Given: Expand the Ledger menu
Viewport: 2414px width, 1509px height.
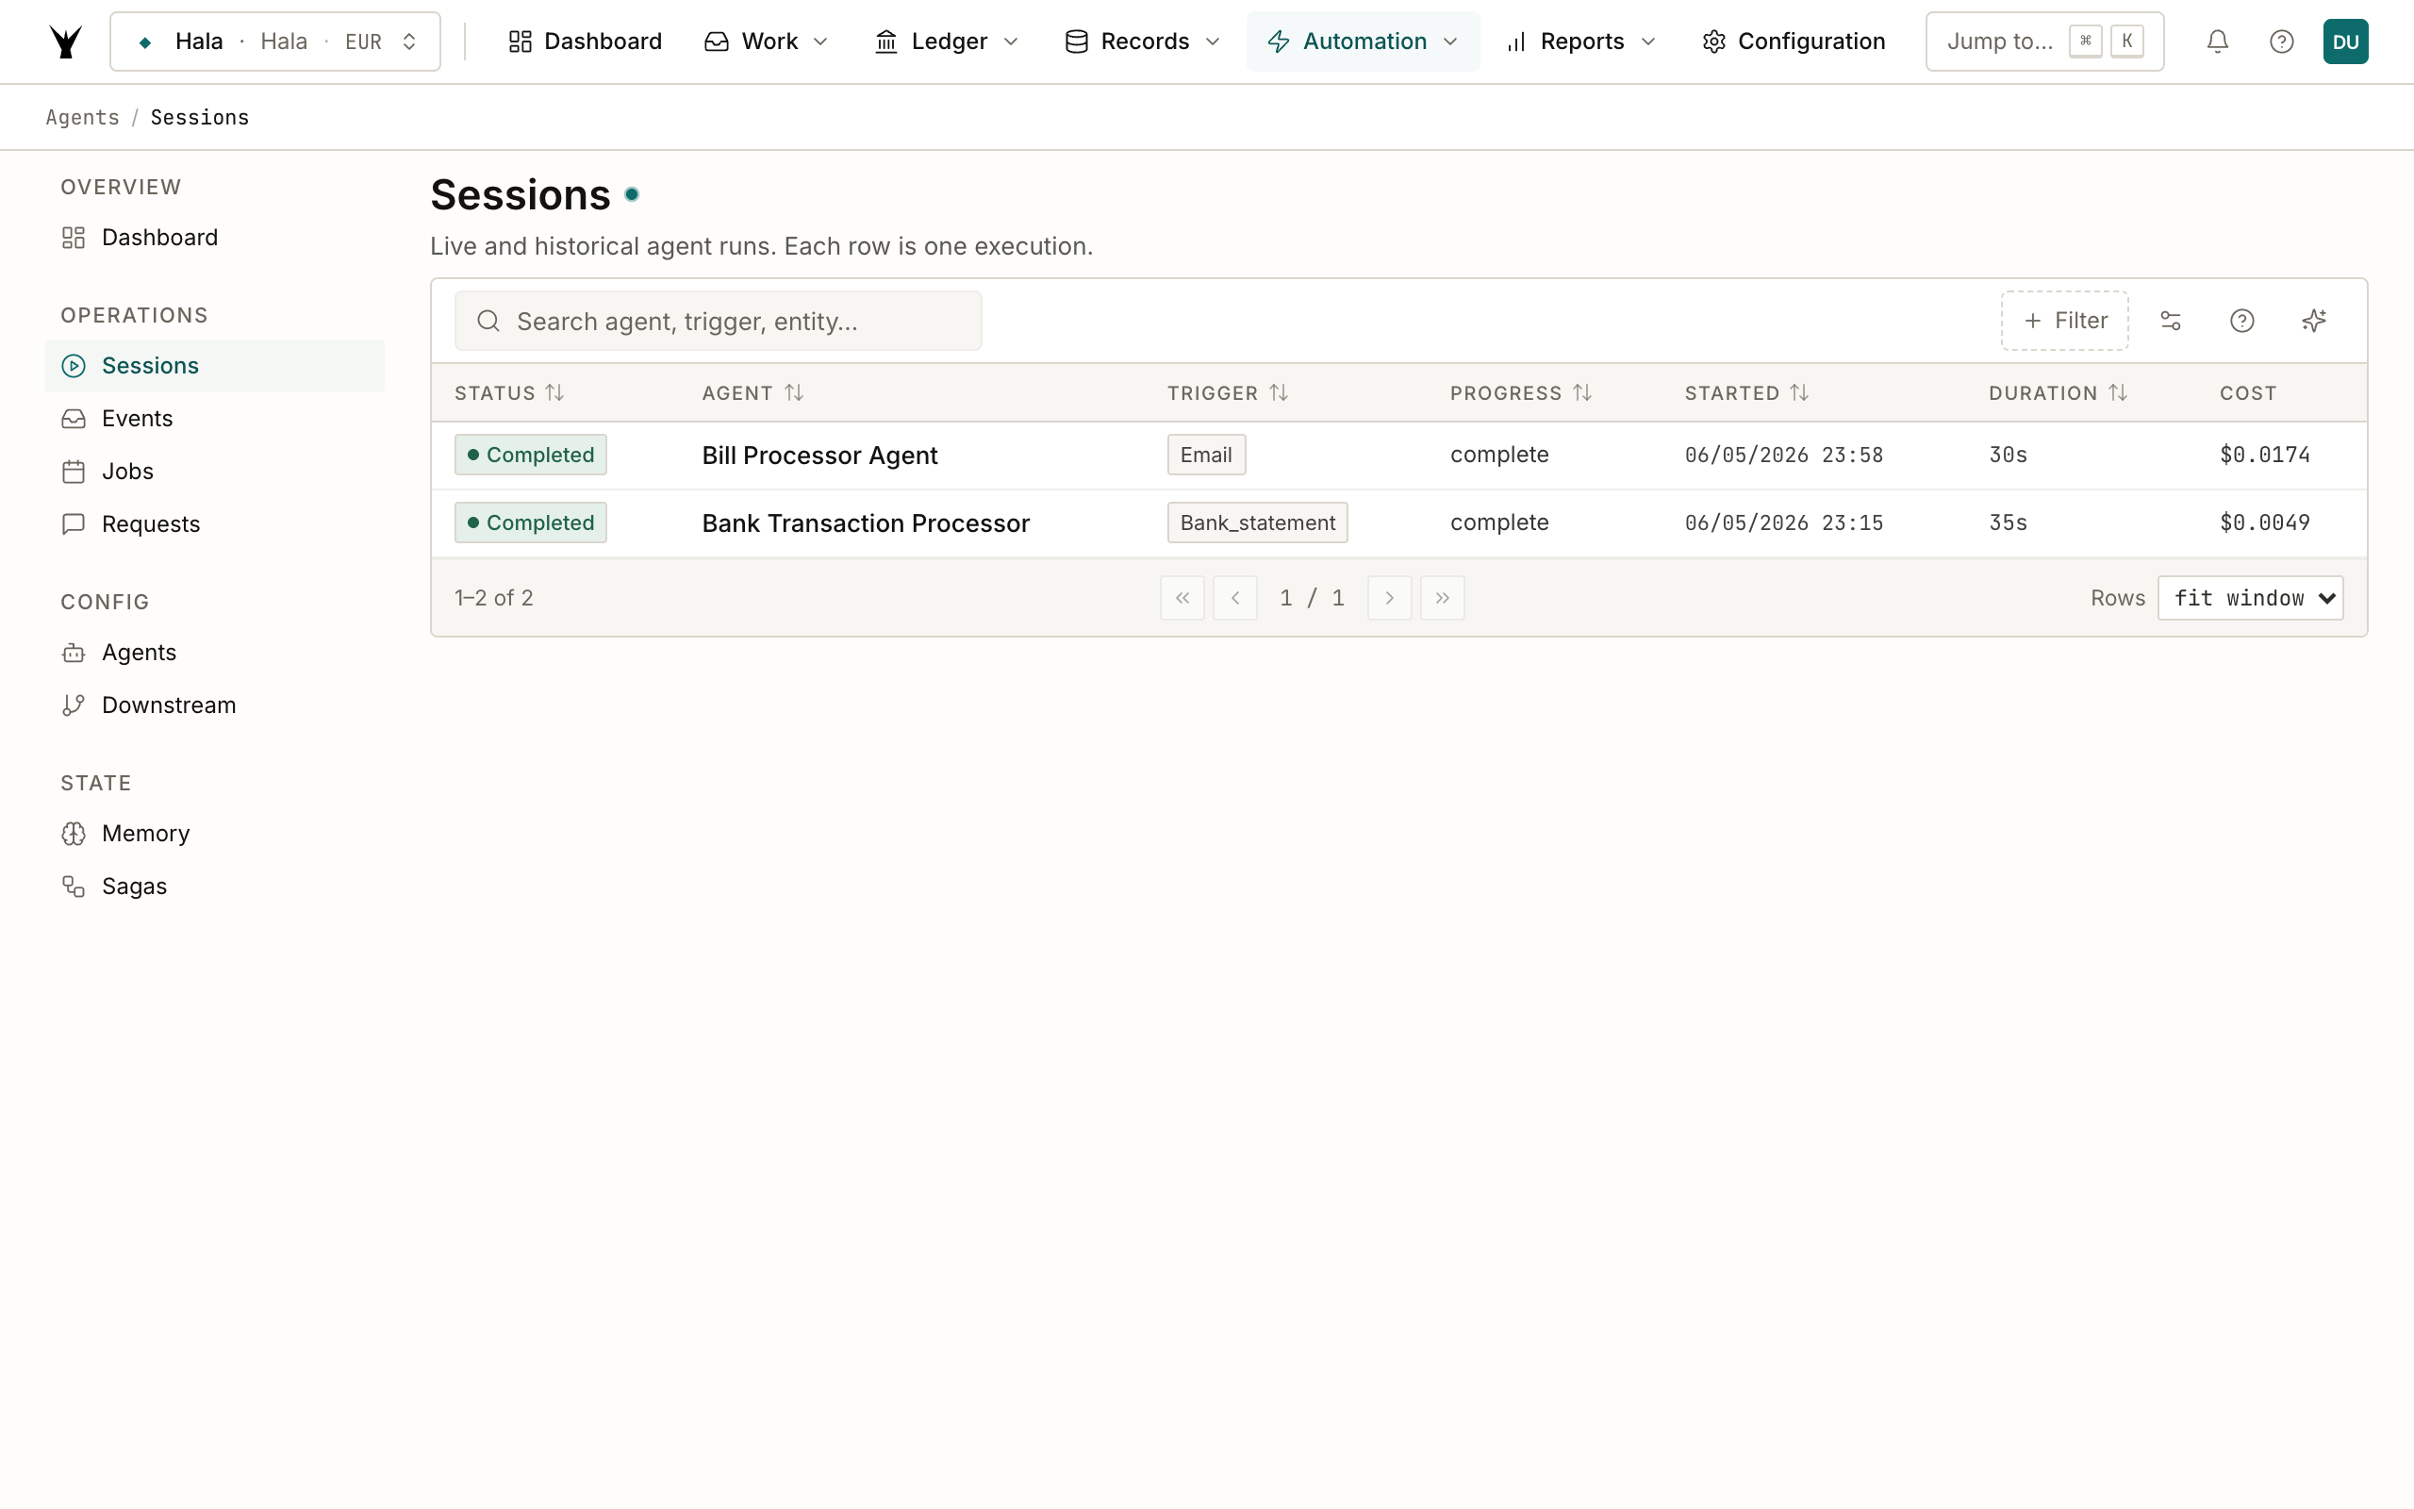Looking at the screenshot, I should click(946, 41).
